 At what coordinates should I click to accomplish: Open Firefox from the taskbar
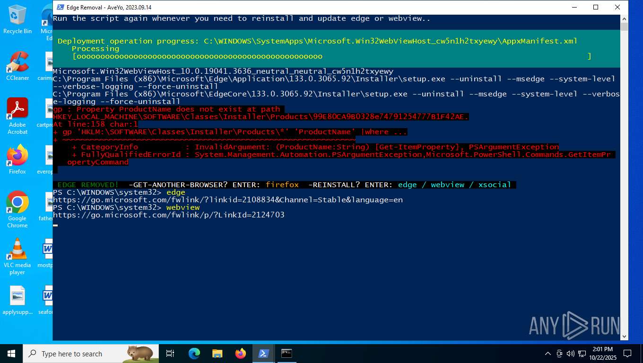coord(240,354)
